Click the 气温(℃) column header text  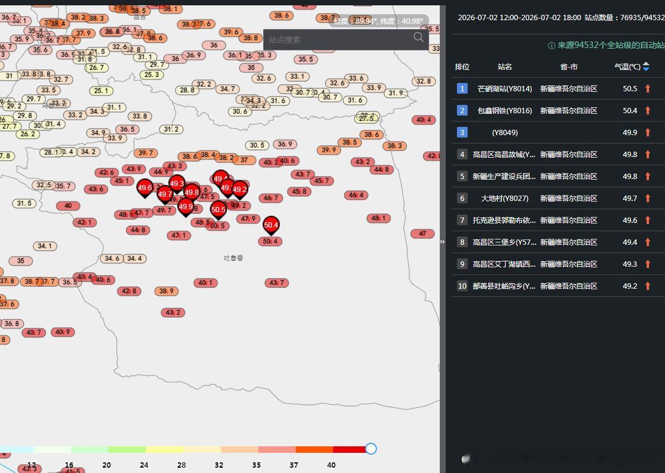[x=627, y=66]
